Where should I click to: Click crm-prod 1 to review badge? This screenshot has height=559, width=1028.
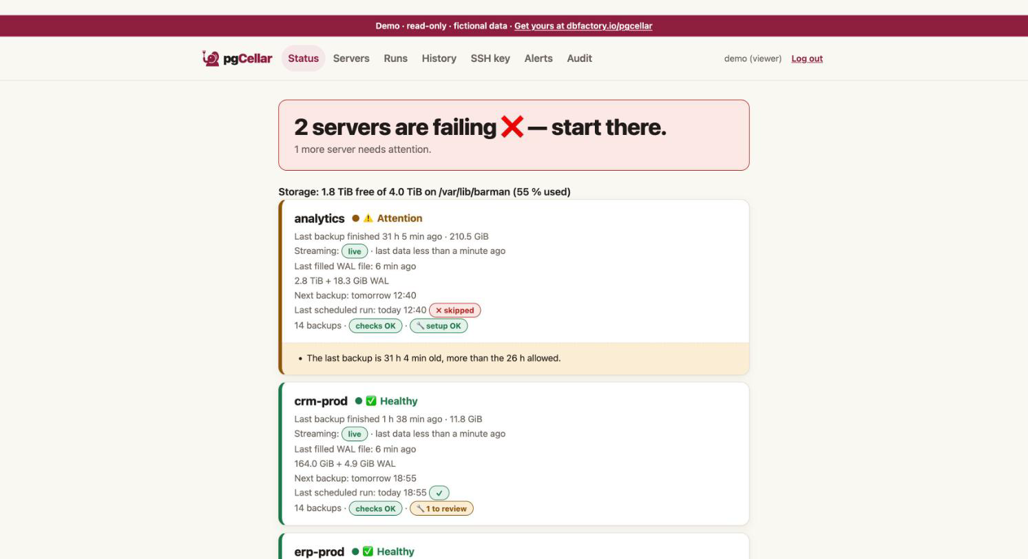pos(441,509)
